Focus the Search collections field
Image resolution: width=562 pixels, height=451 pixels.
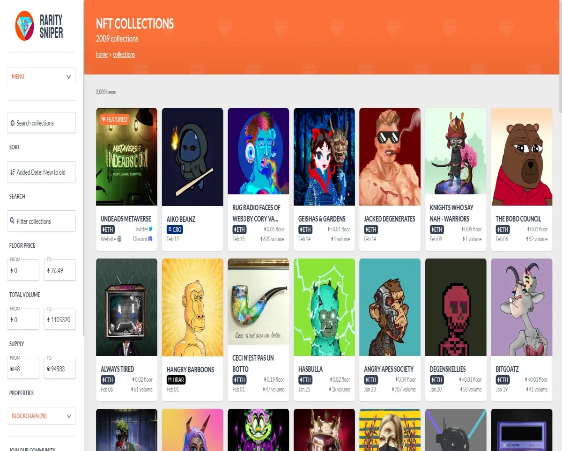click(41, 123)
